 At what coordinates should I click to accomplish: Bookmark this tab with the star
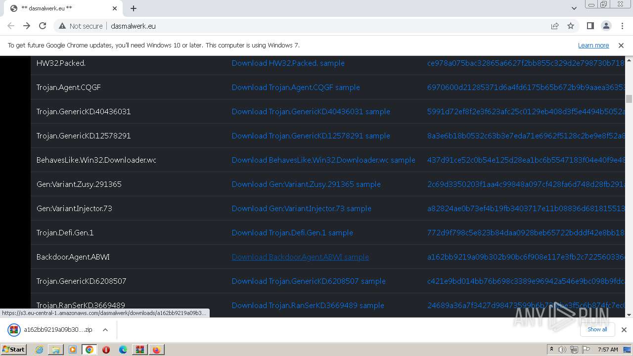(x=571, y=26)
